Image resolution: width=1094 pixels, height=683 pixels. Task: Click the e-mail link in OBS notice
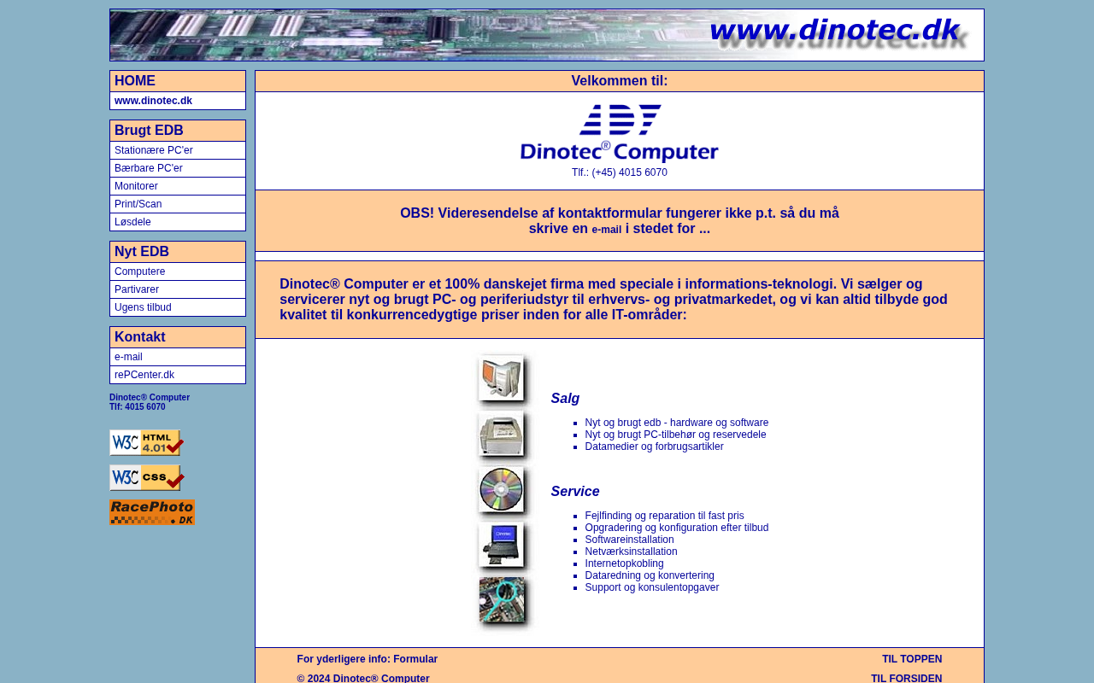coord(607,230)
